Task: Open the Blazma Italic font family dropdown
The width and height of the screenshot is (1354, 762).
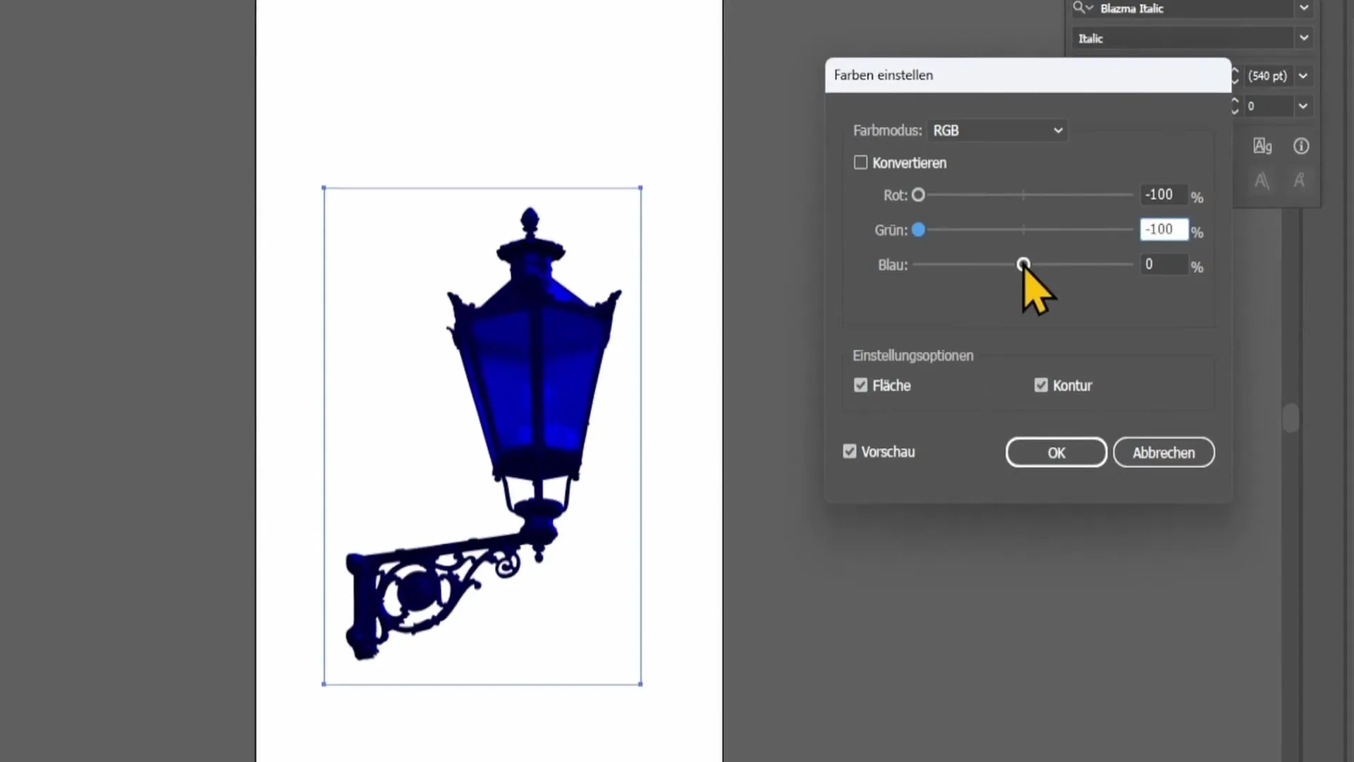Action: 1304,8
